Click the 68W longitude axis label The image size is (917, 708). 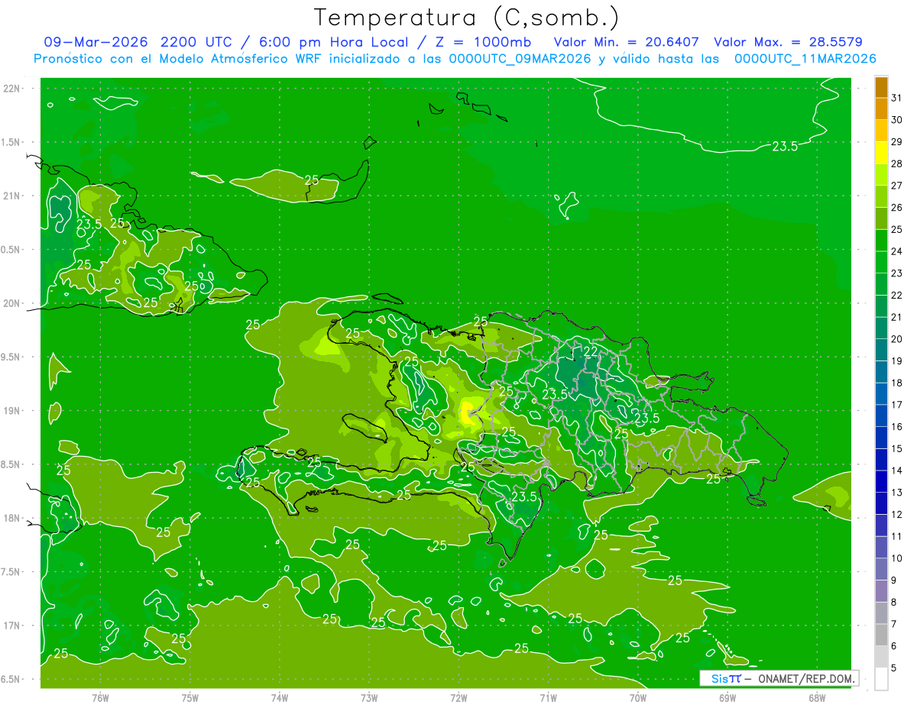tap(817, 698)
